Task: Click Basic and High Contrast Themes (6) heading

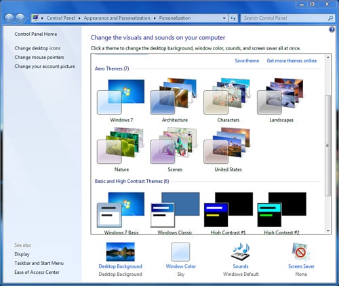Action: click(132, 181)
